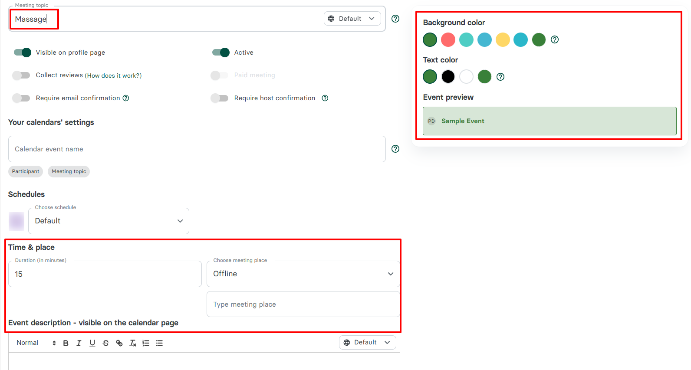Viewport: 691px width, 370px height.
Task: Insert bulleted list in description
Action: (x=159, y=343)
